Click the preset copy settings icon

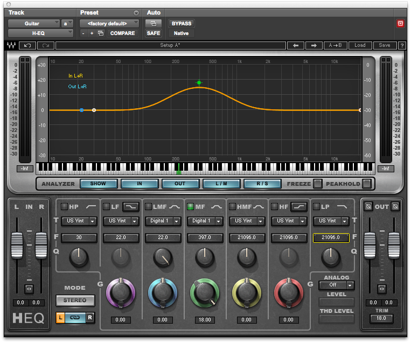tap(101, 33)
